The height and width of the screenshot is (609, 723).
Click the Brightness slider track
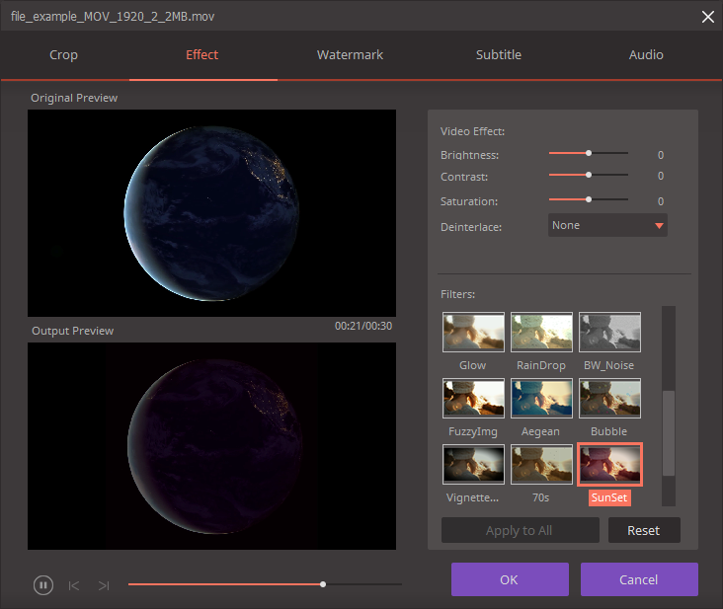pos(589,154)
